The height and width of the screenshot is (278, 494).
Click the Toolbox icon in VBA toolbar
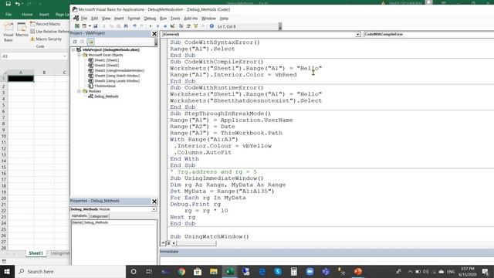tap(203, 26)
